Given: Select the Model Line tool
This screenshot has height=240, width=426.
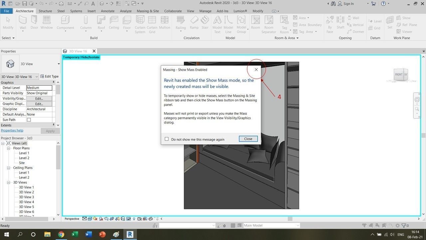Looking at the screenshot, I should coord(228,24).
